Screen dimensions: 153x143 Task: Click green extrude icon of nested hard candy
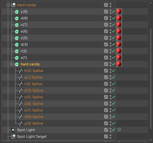point(17,64)
